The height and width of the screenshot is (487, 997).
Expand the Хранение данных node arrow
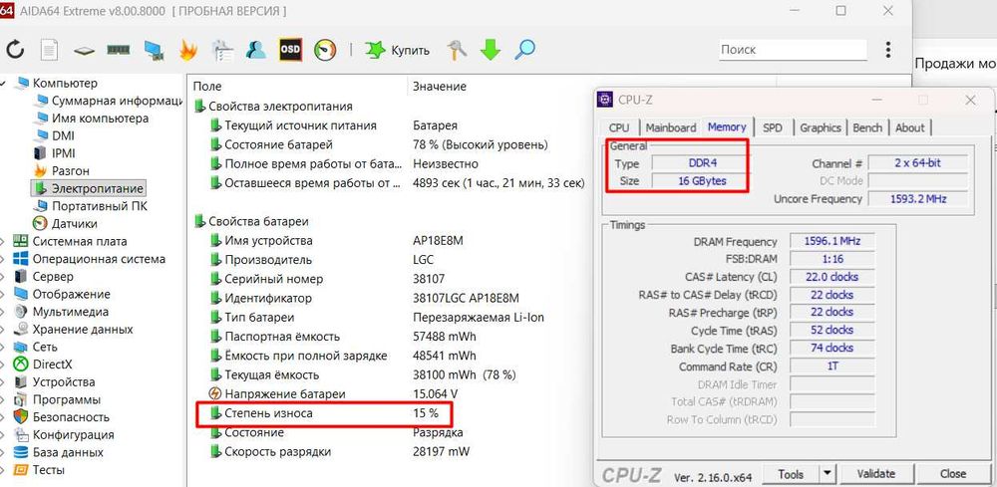pyautogui.click(x=4, y=330)
